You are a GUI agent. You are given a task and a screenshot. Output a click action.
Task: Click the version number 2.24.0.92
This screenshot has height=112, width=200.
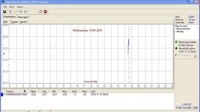pyautogui.click(x=187, y=105)
